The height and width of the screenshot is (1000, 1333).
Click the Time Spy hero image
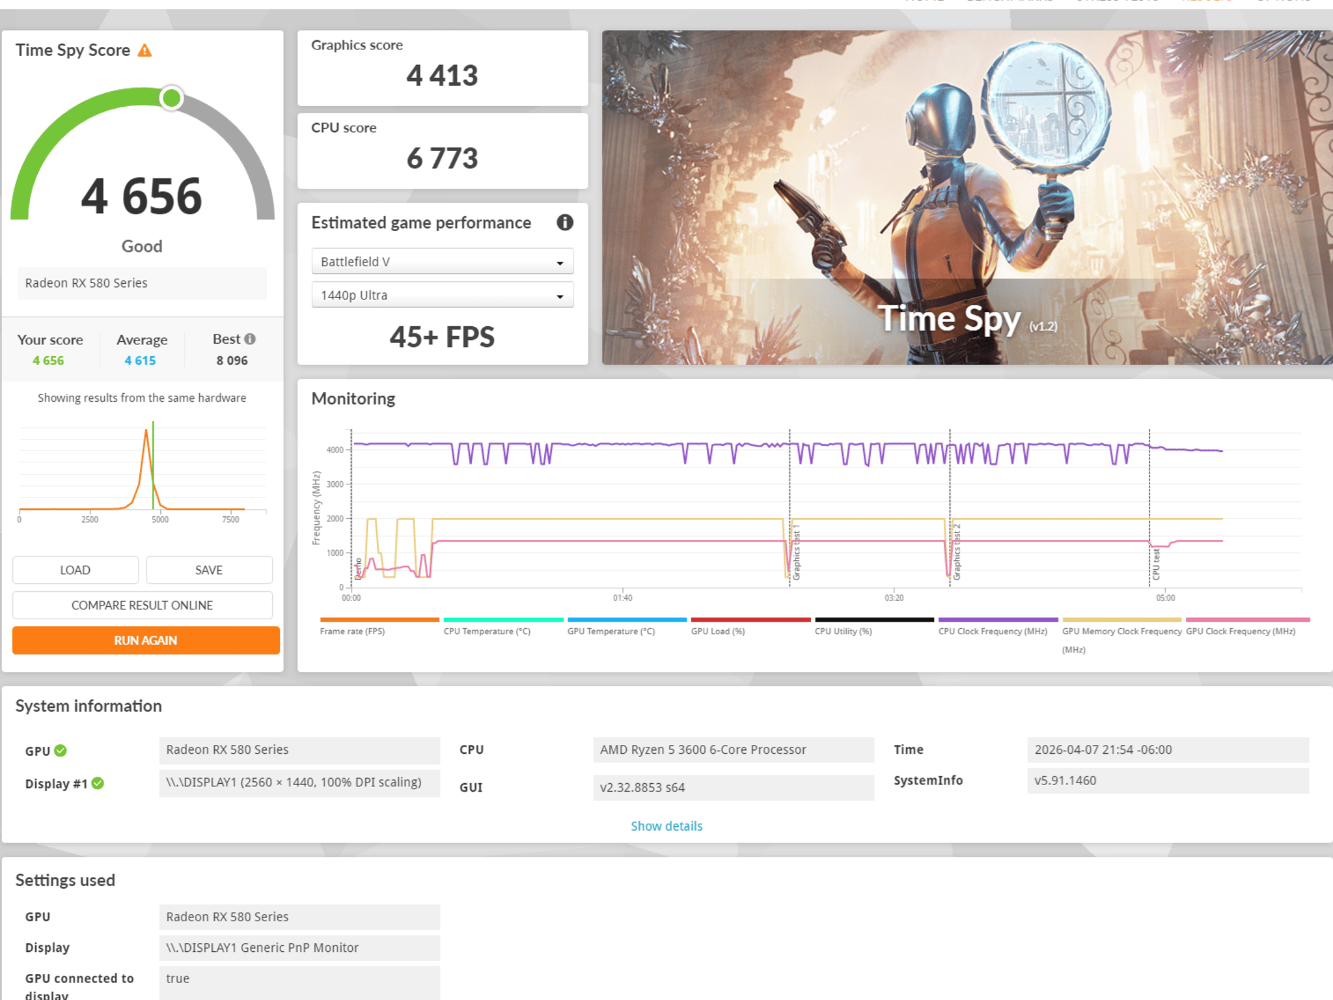[x=967, y=197]
